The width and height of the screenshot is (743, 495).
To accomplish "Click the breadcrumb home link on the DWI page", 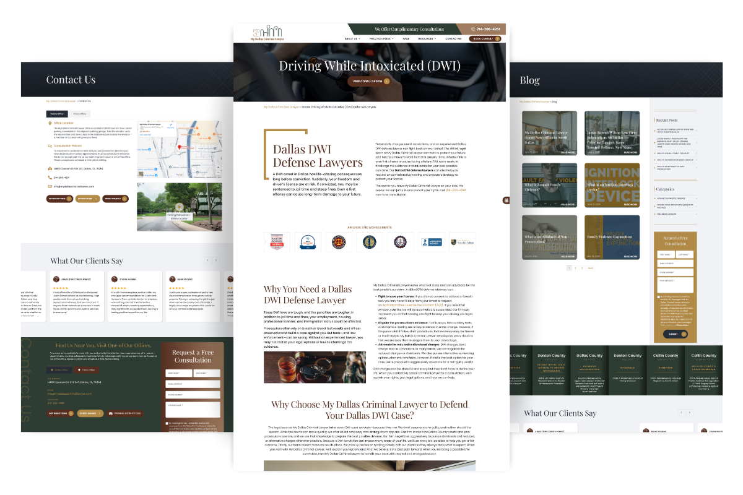I will pyautogui.click(x=282, y=107).
